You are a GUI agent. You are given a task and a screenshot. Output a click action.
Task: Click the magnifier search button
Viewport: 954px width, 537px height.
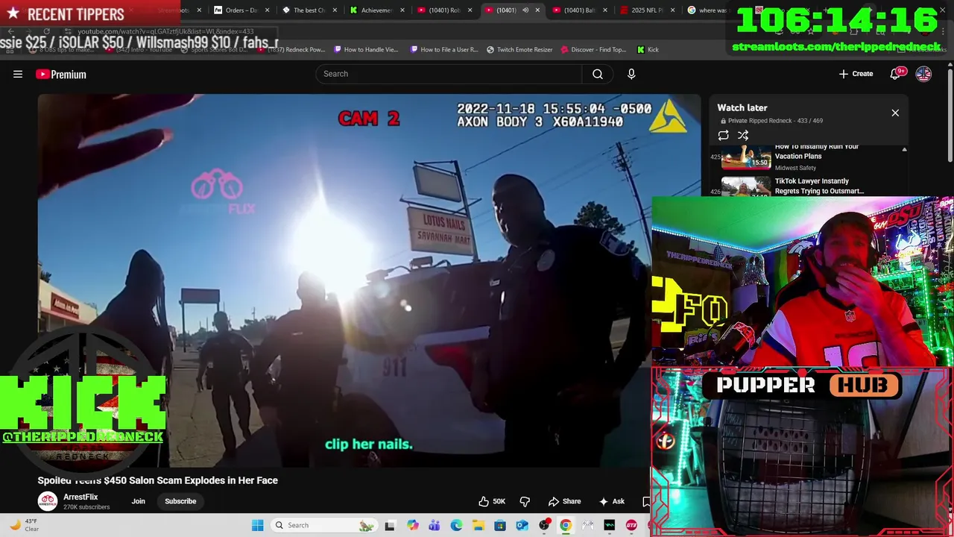598,74
